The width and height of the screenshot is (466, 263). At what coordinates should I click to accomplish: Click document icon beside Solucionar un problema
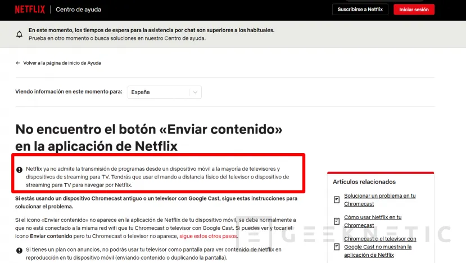(x=336, y=200)
